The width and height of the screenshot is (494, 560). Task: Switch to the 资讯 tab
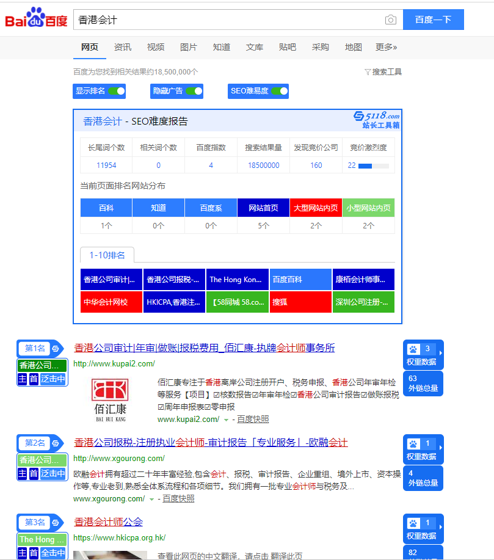point(123,47)
